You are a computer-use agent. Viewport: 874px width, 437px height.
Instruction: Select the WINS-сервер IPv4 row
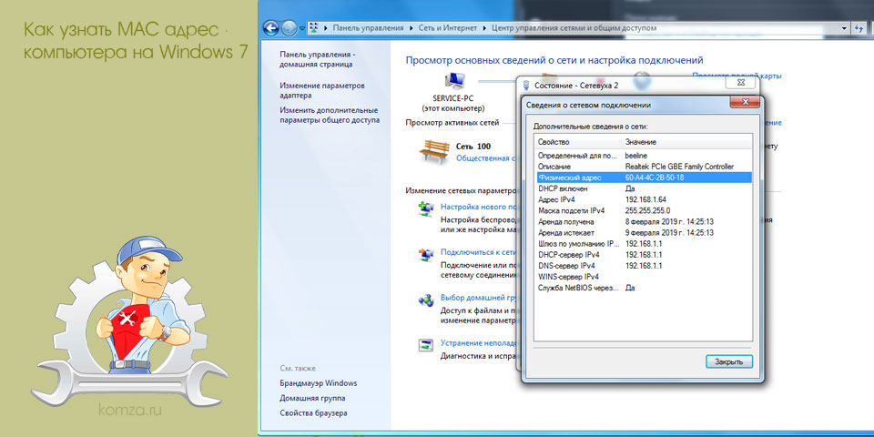644,277
